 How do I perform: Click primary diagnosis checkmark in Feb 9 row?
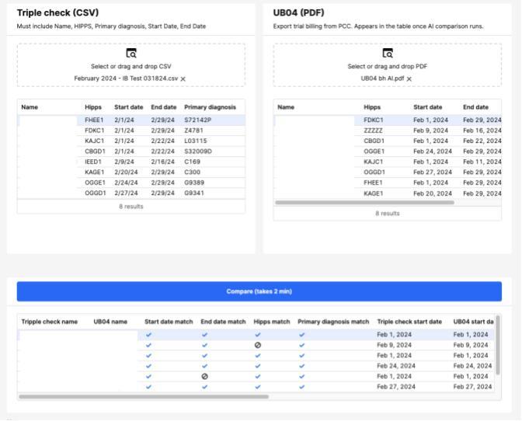point(302,345)
